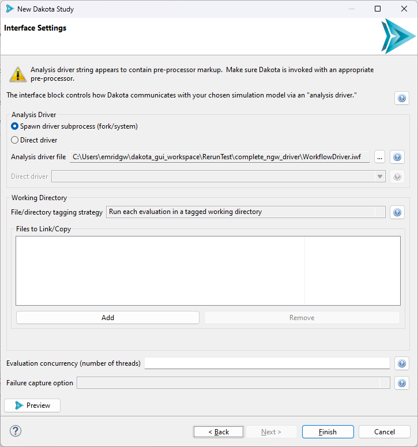Open help for interface block description
Viewport: 418px width, 447px height.
(x=402, y=98)
